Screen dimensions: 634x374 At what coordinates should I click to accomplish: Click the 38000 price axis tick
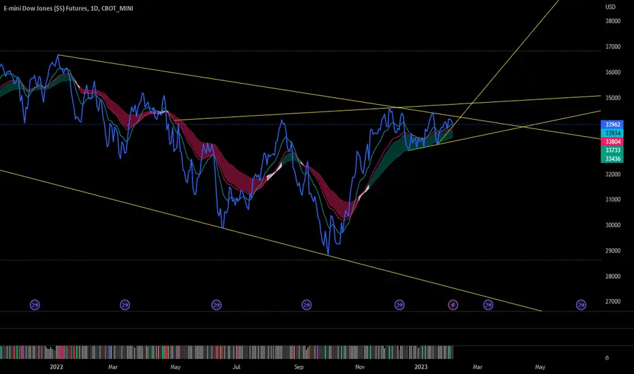pyautogui.click(x=612, y=21)
